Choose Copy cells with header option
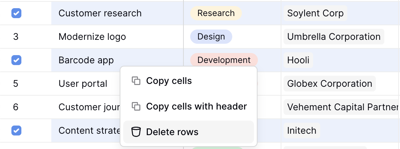The image size is (400, 149). click(x=196, y=106)
